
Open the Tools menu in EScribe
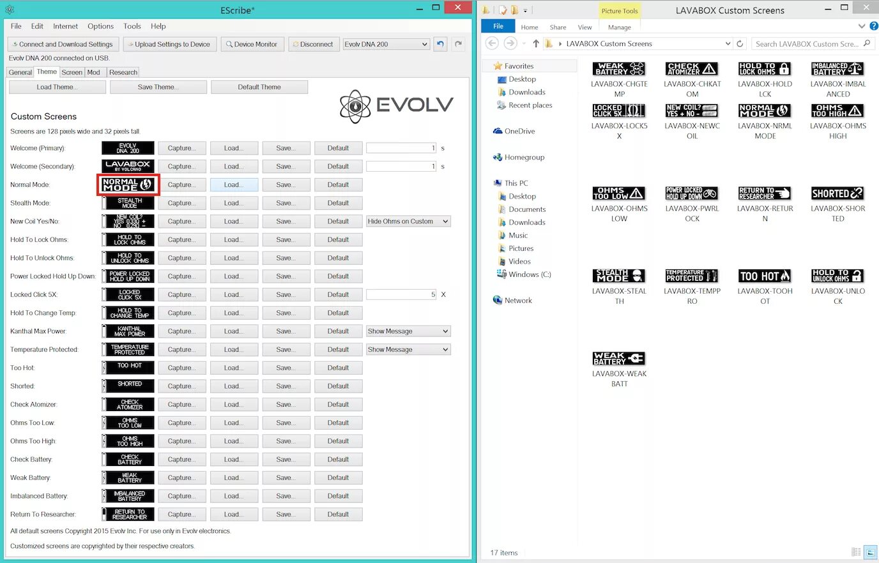(x=132, y=26)
